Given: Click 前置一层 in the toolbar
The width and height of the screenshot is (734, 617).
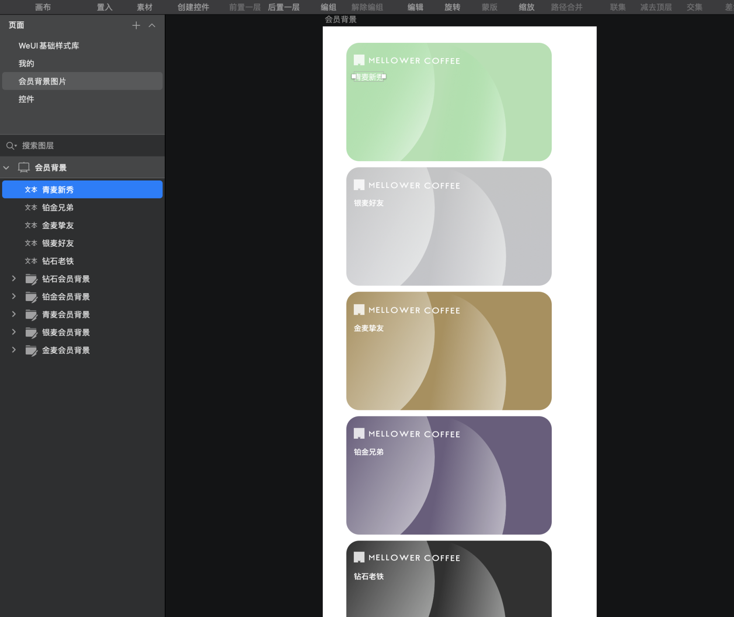Looking at the screenshot, I should 245,7.
